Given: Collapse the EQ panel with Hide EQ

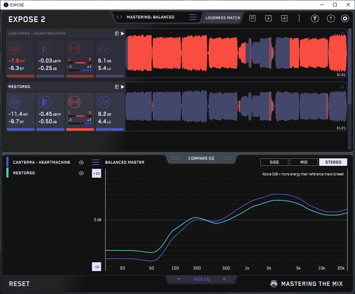Looking at the screenshot, I should coord(201,279).
